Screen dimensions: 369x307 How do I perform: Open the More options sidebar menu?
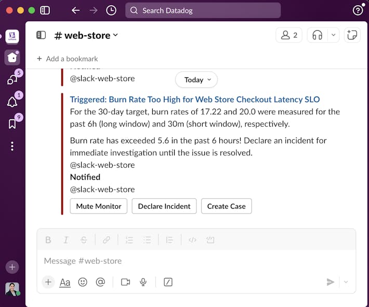point(12,146)
